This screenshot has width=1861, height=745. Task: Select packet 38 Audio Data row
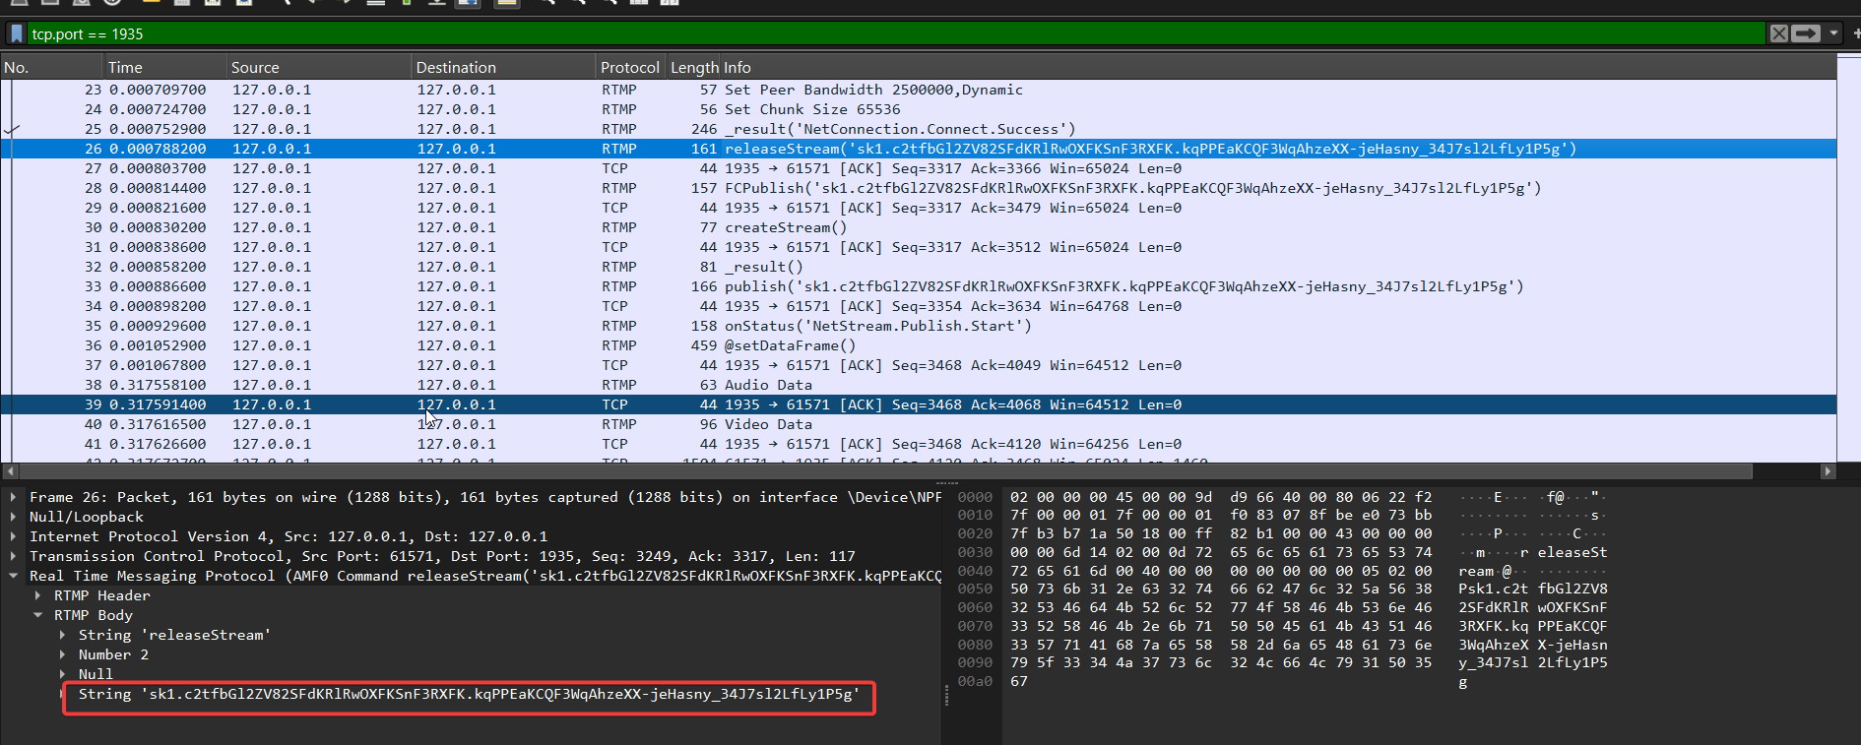click(918, 385)
